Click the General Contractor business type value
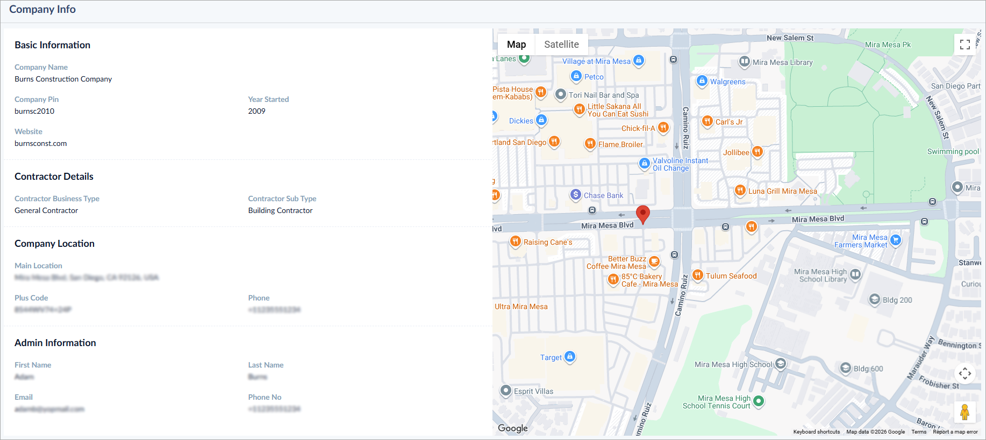 pyautogui.click(x=46, y=210)
